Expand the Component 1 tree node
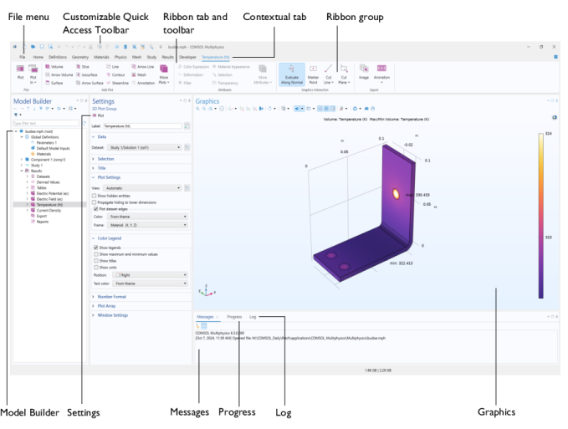The image size is (568, 429). [22, 159]
